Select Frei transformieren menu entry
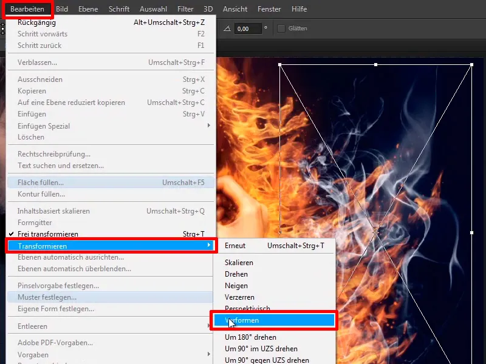The height and width of the screenshot is (364, 486). (x=111, y=234)
